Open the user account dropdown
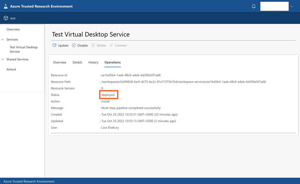Screen dimensions: 300x184 pos(291,6)
